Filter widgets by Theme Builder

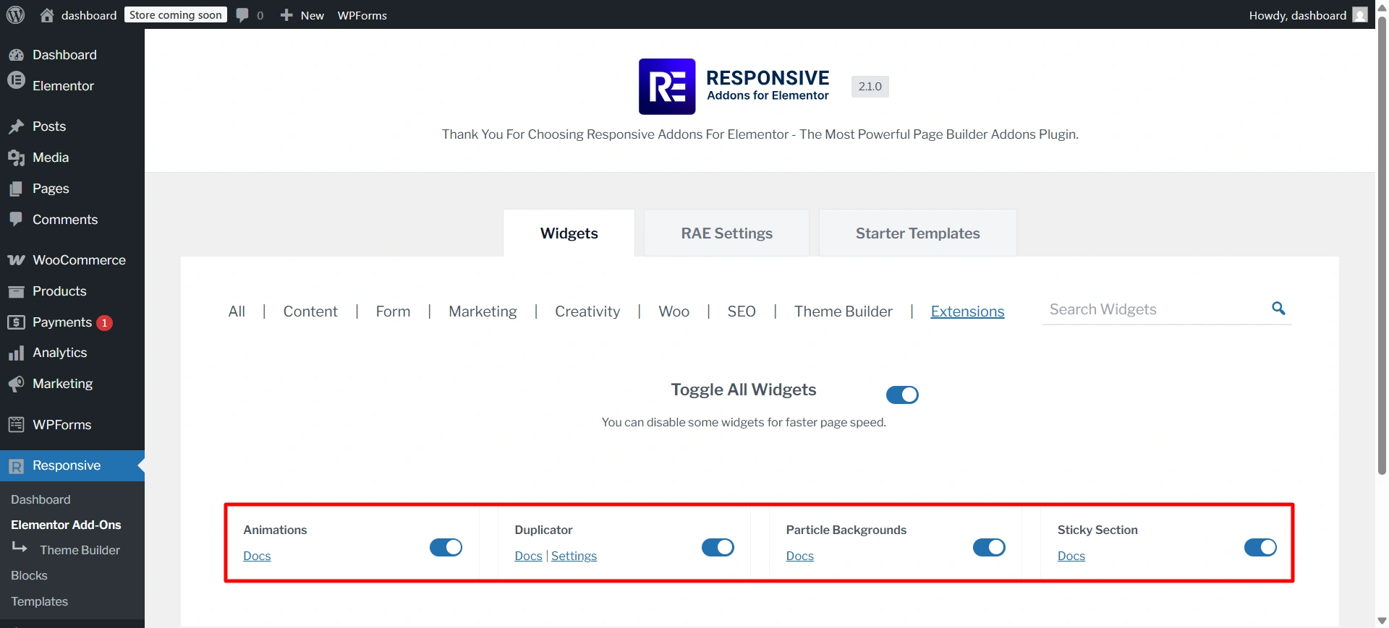pyautogui.click(x=844, y=311)
